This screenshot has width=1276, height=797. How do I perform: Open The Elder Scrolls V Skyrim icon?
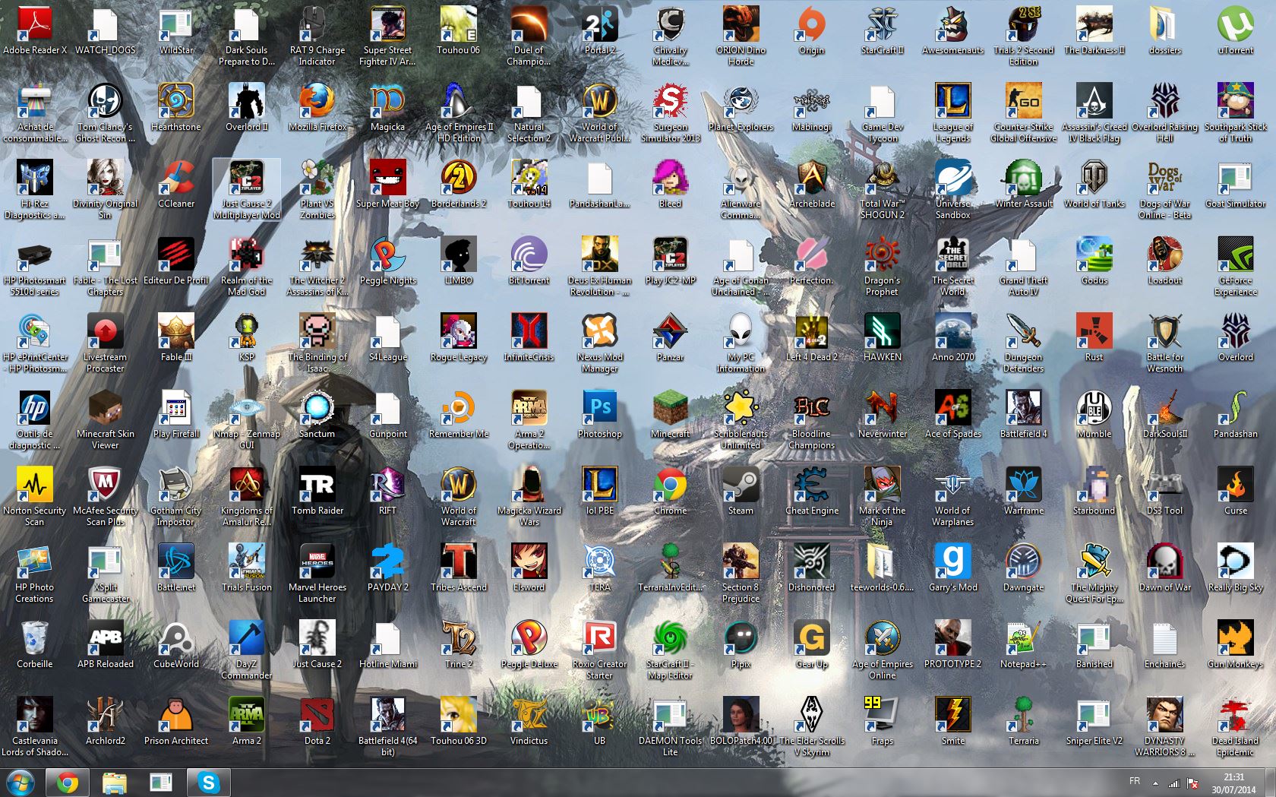[x=812, y=726]
